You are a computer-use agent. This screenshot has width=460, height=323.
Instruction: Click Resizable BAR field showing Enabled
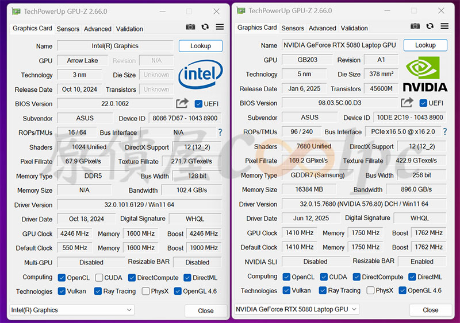[x=422, y=262]
